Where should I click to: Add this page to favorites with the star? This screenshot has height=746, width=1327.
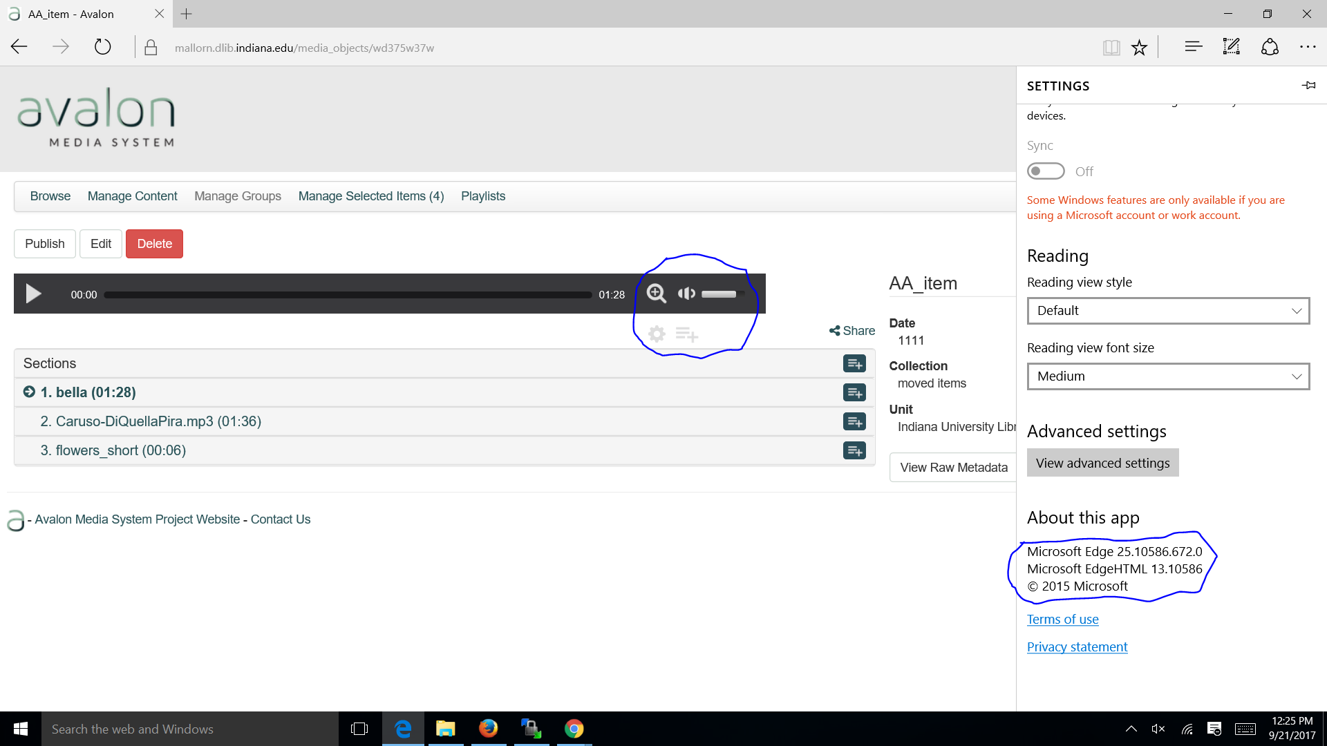1138,46
